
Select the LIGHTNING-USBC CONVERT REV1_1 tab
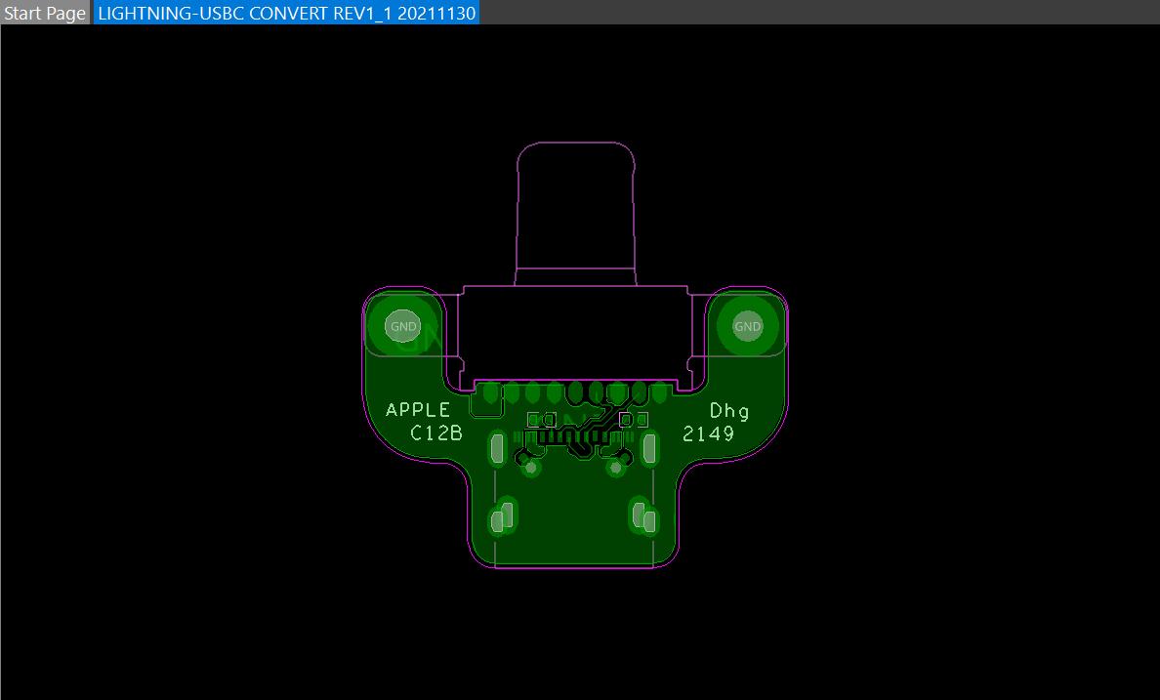(286, 13)
